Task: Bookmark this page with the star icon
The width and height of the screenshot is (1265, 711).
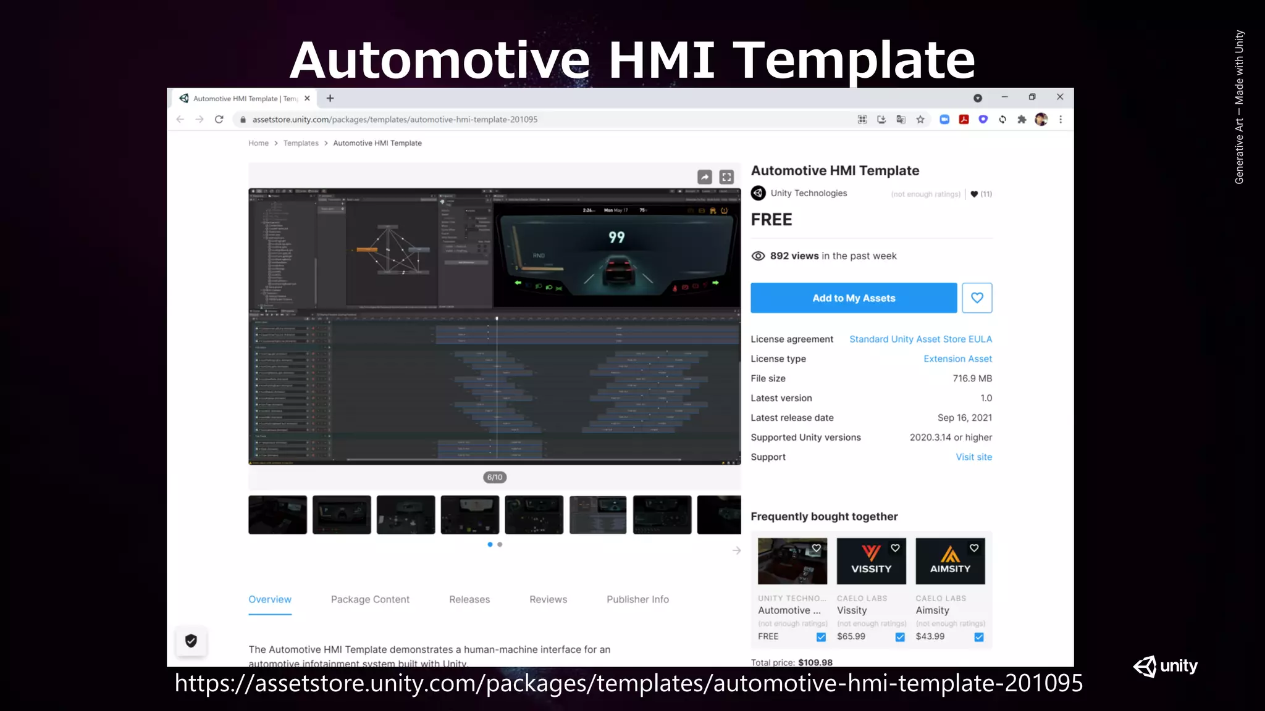Action: coord(920,120)
